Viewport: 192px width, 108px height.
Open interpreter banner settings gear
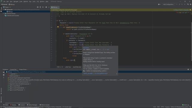tap(190, 10)
